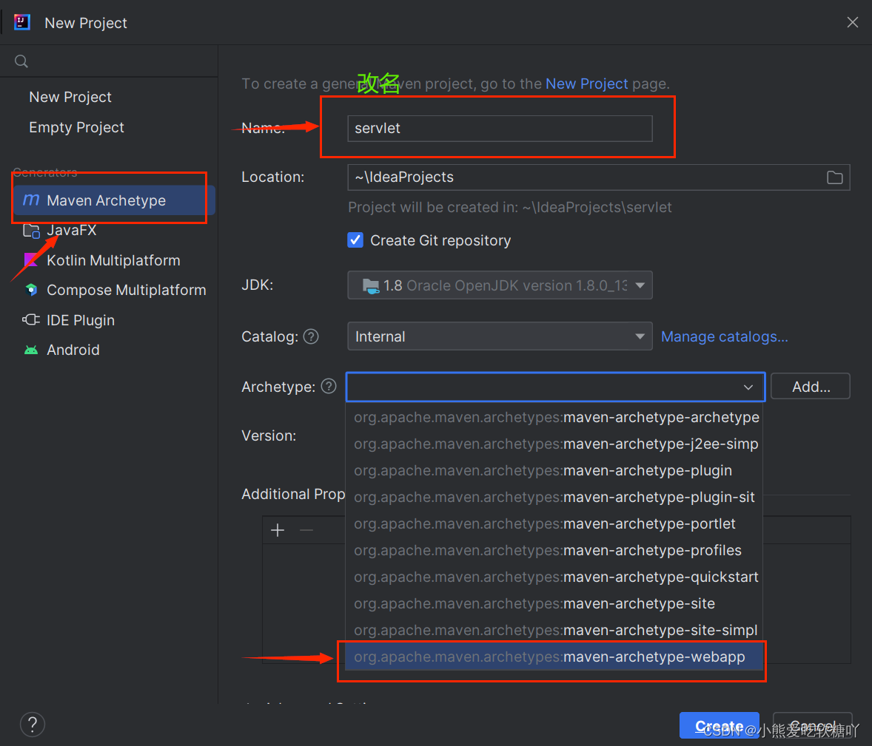The width and height of the screenshot is (872, 746).
Task: Follow the New Project page link
Action: [587, 84]
